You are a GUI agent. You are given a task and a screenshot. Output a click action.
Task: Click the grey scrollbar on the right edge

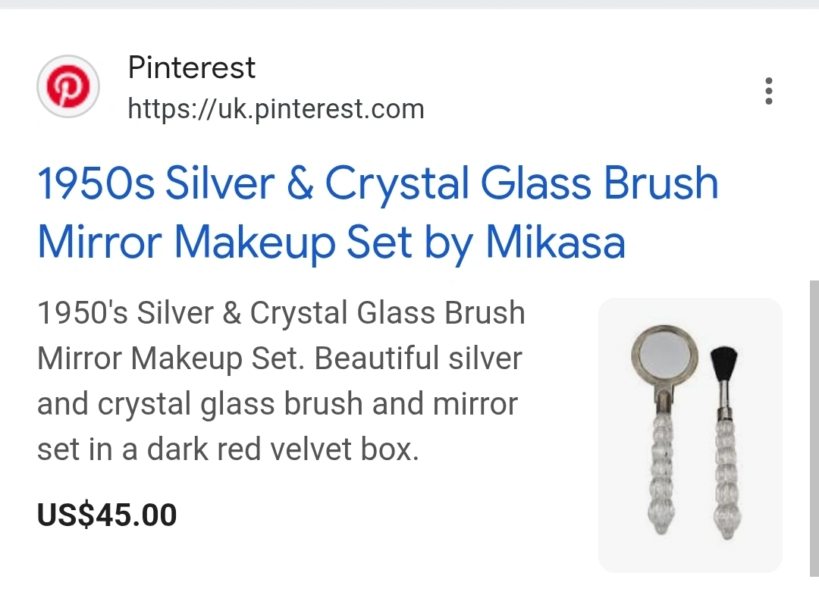click(814, 424)
